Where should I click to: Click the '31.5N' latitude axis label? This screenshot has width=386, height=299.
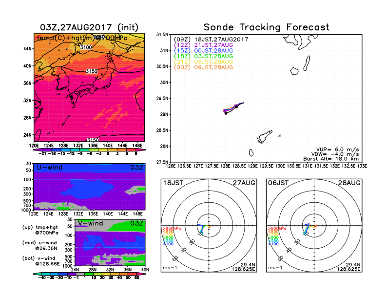click(x=162, y=35)
